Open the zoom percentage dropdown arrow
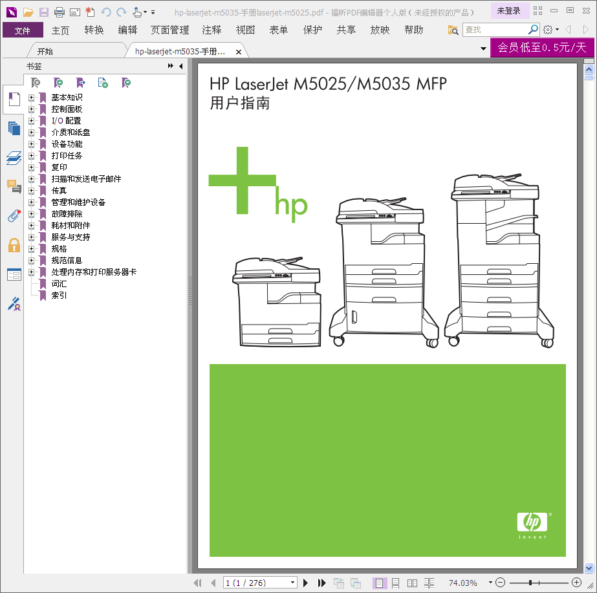 490,583
